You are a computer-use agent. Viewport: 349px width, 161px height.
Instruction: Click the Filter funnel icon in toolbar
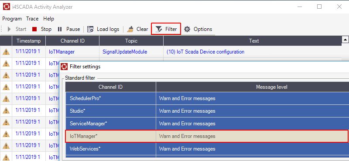click(159, 29)
